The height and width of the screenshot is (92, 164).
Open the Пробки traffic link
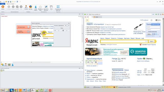pyautogui.click(x=140, y=59)
